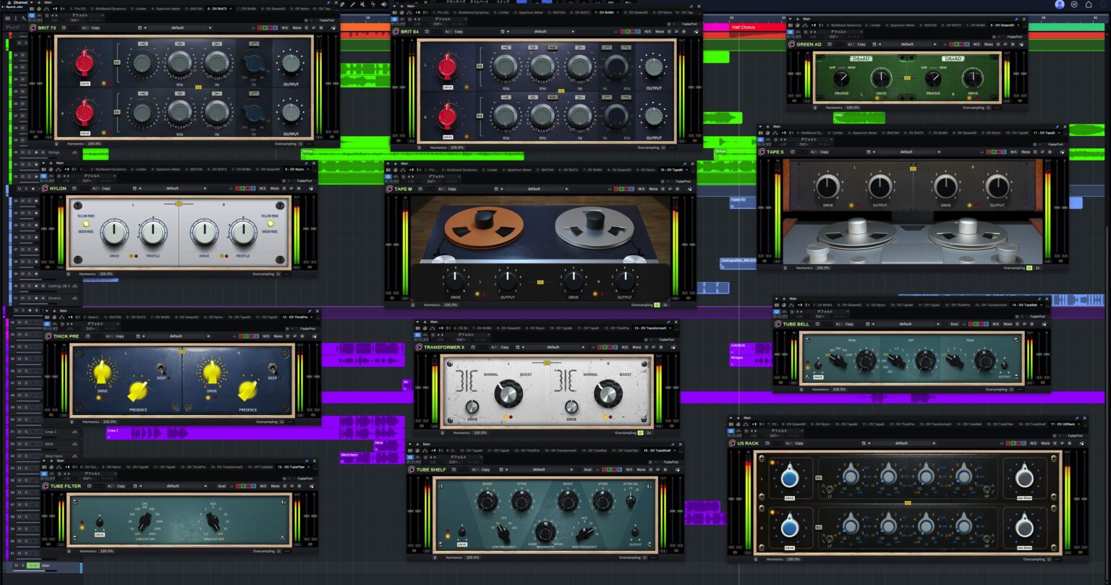
Task: Click the headphone icon in Tube Filter header
Action: (231, 486)
